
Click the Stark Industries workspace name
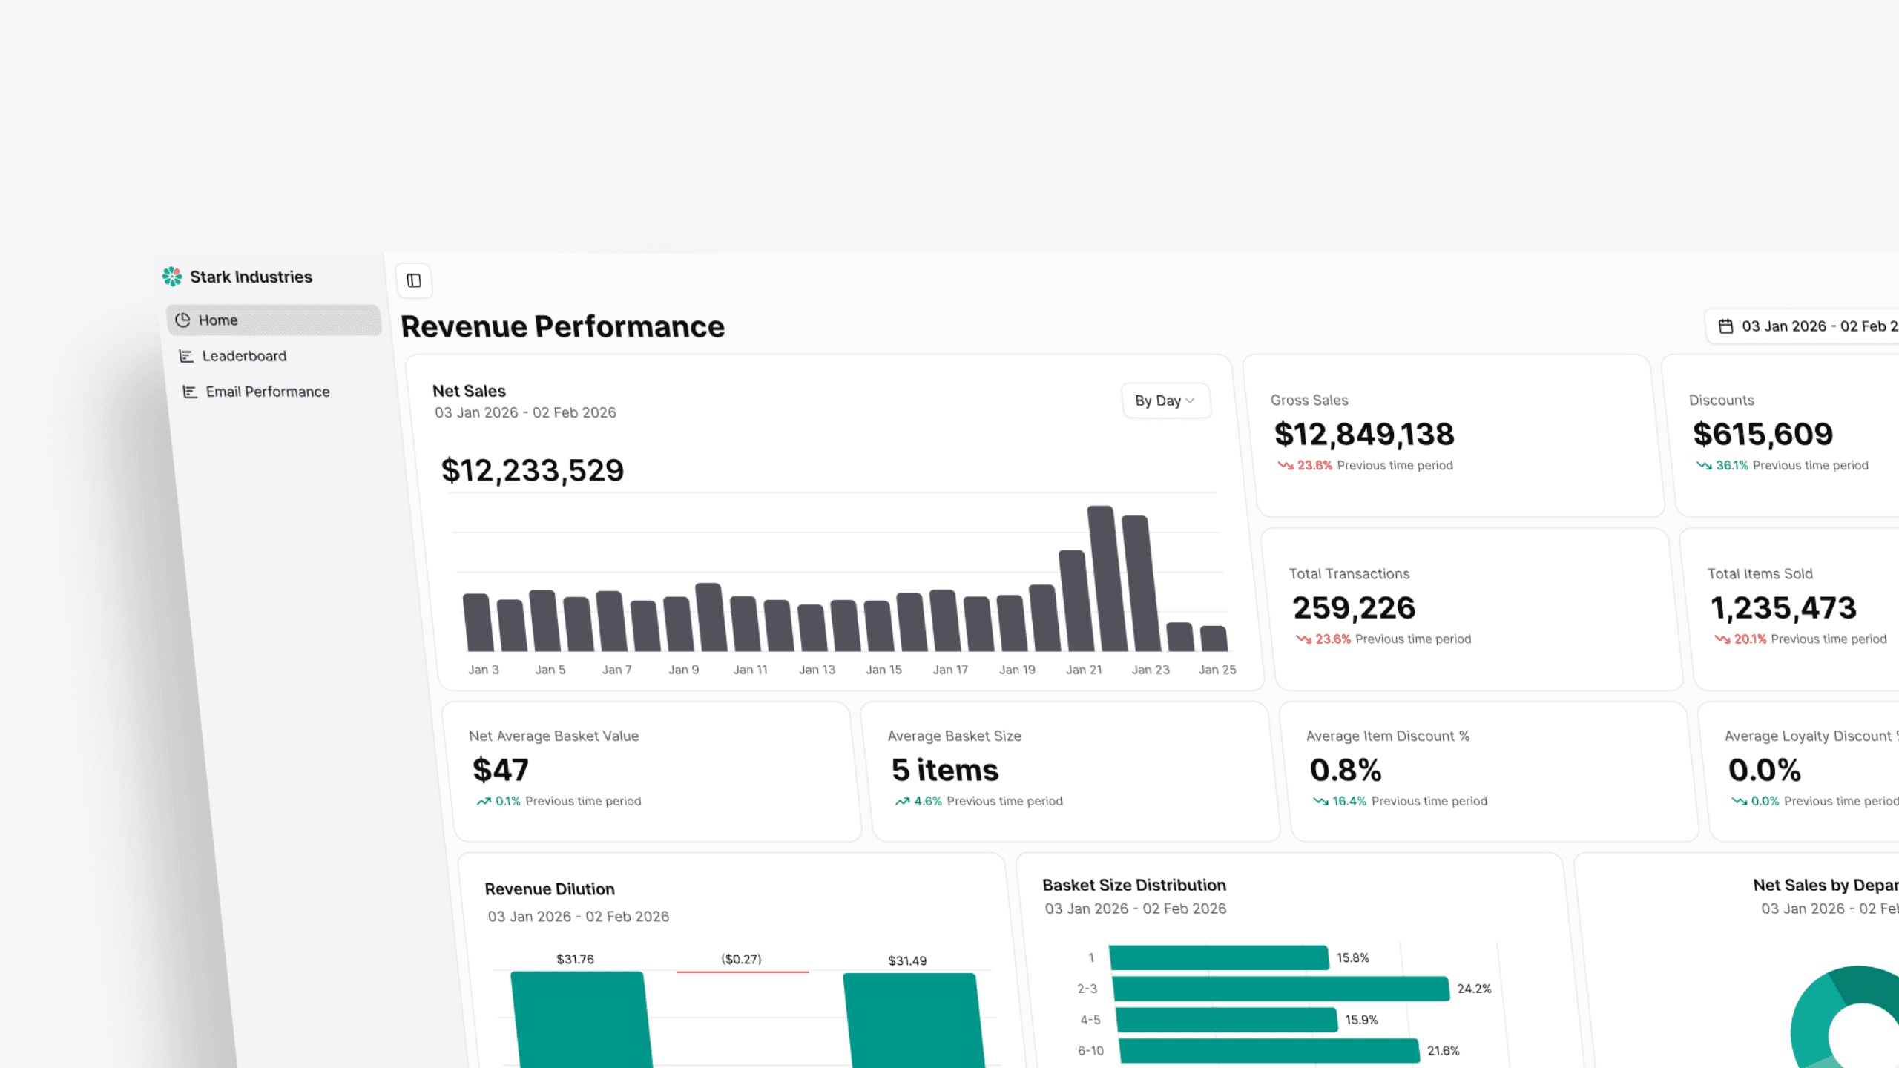click(x=251, y=277)
